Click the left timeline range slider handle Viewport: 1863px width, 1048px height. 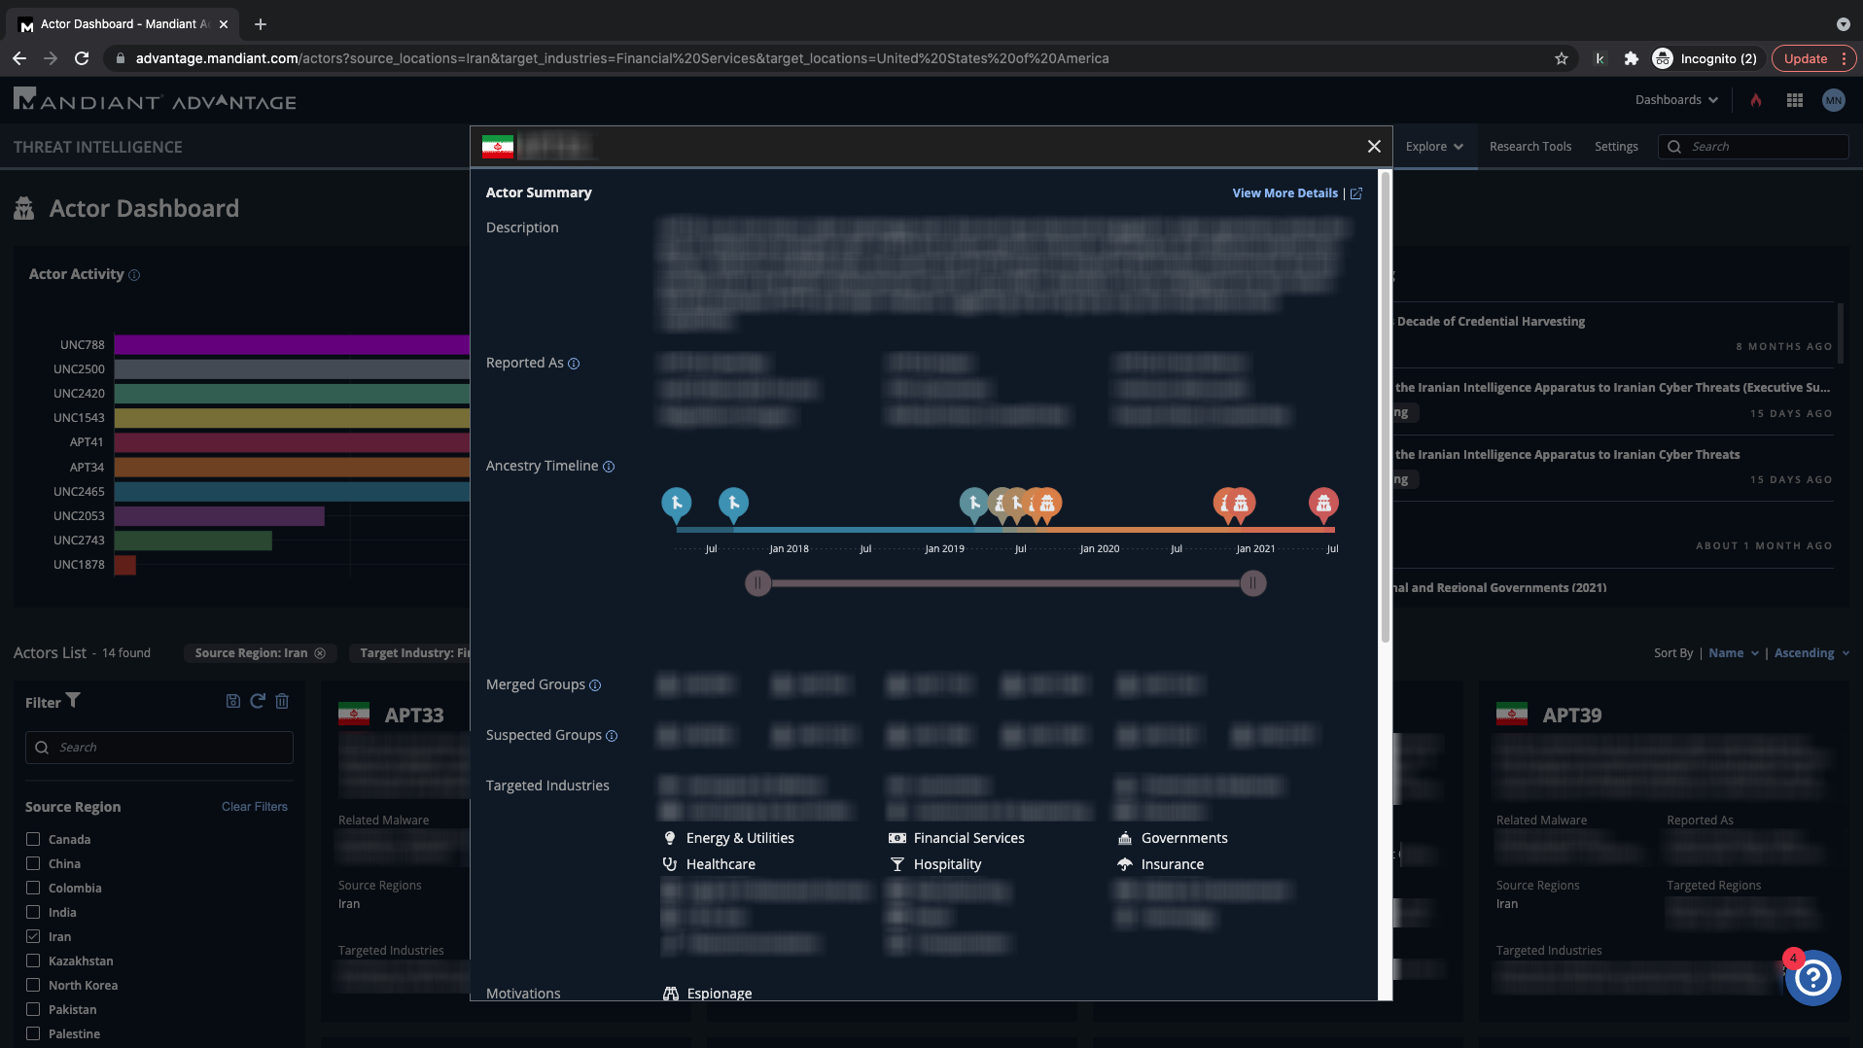coord(757,583)
